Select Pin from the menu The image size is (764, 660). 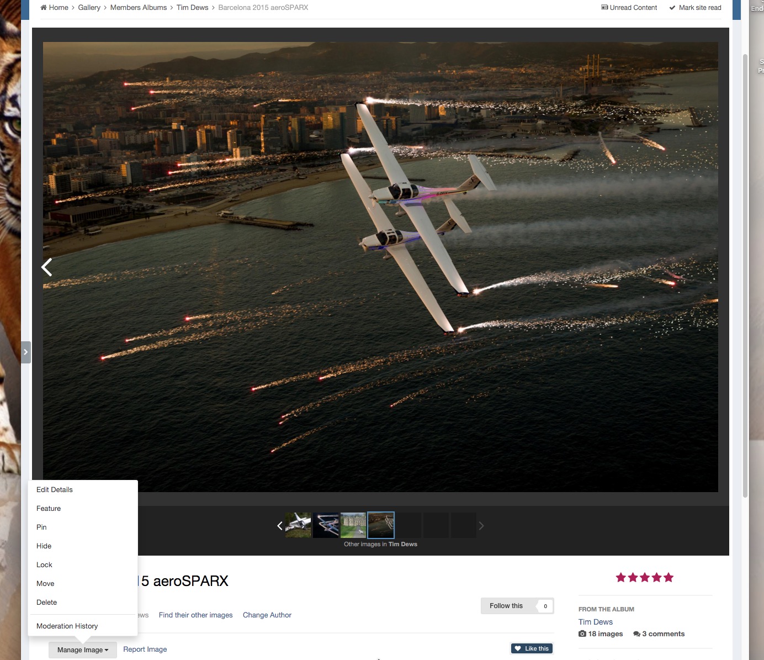[x=41, y=527]
